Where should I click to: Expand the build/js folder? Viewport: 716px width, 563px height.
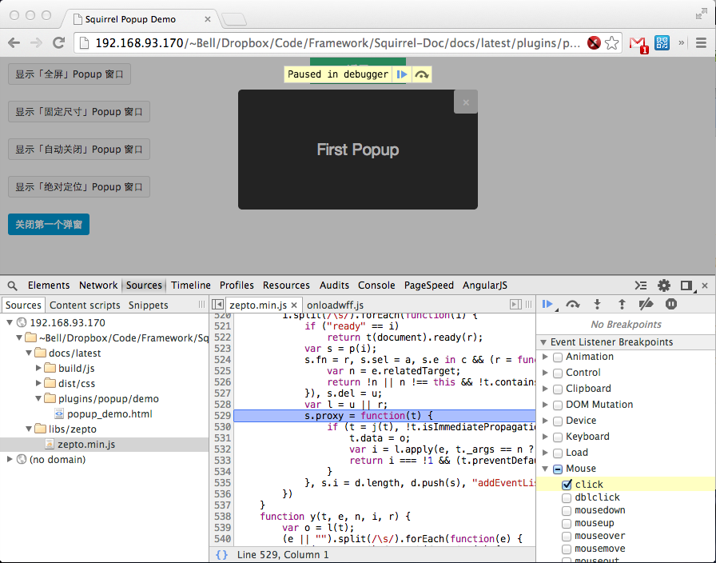click(x=38, y=369)
